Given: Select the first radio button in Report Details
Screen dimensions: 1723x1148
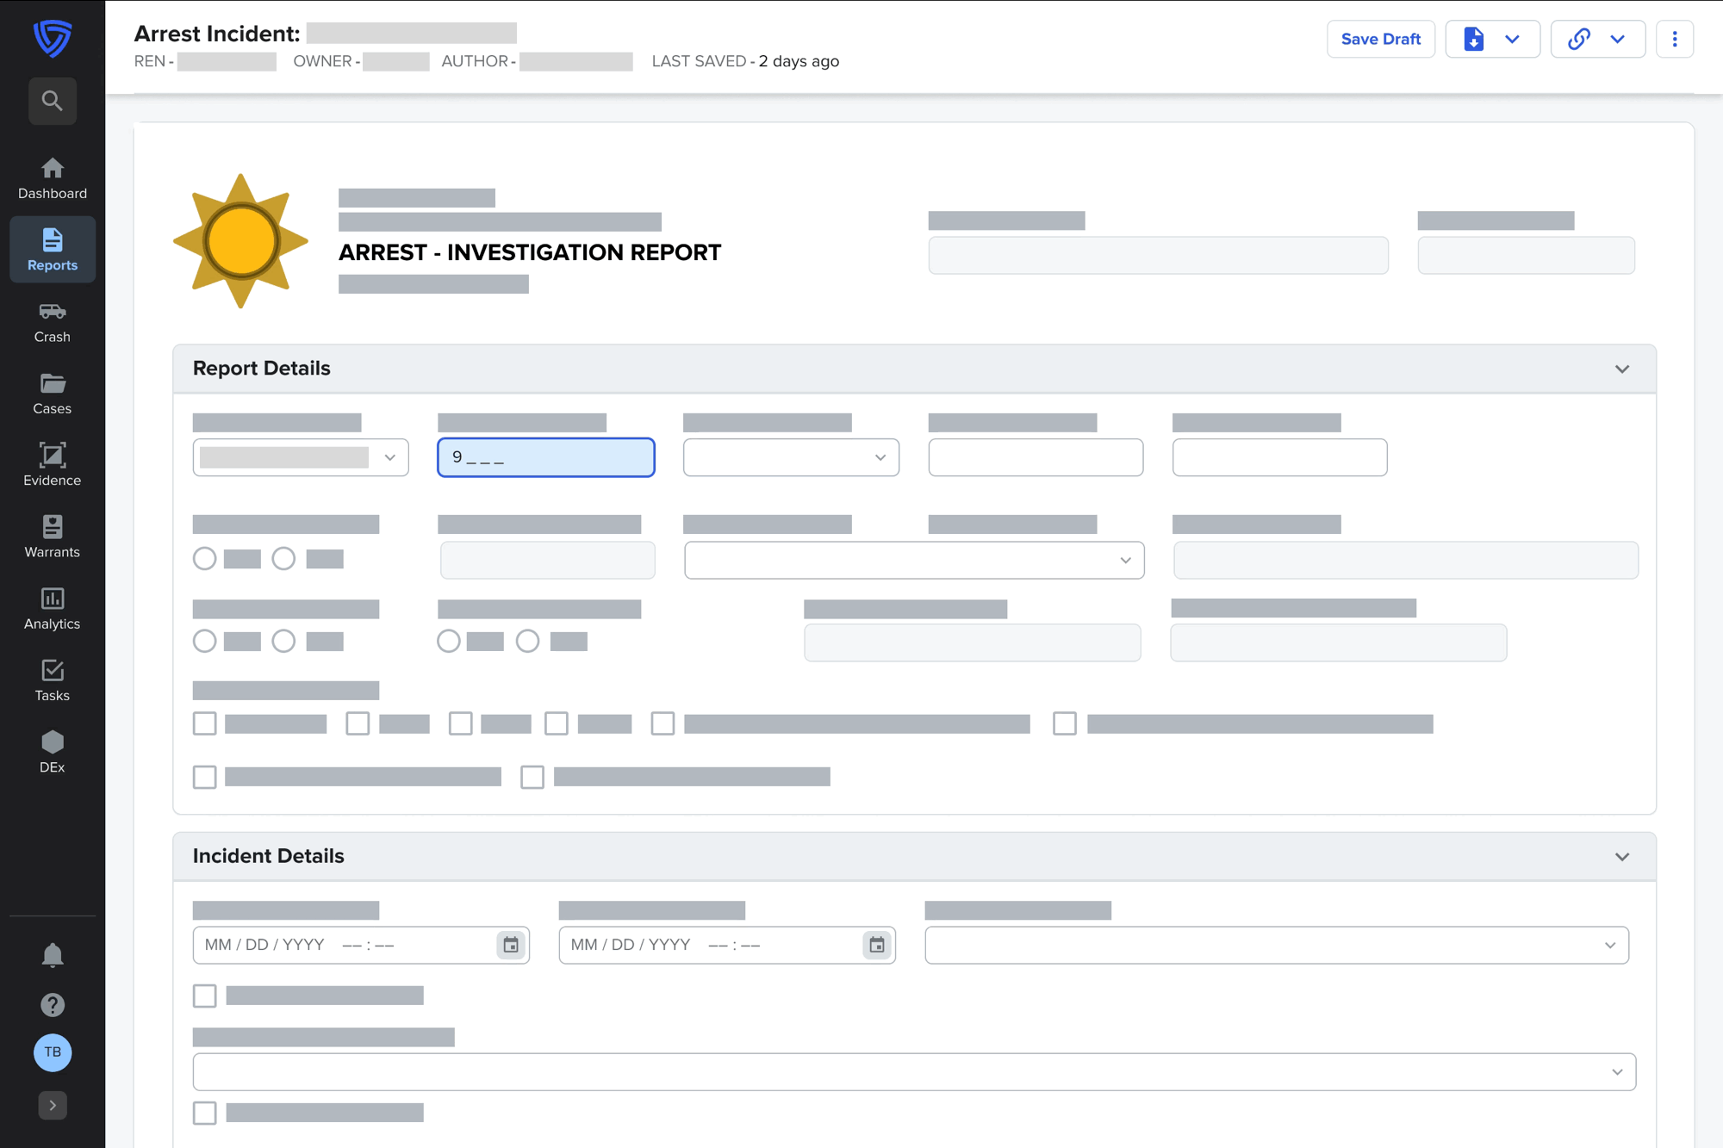Looking at the screenshot, I should (205, 558).
